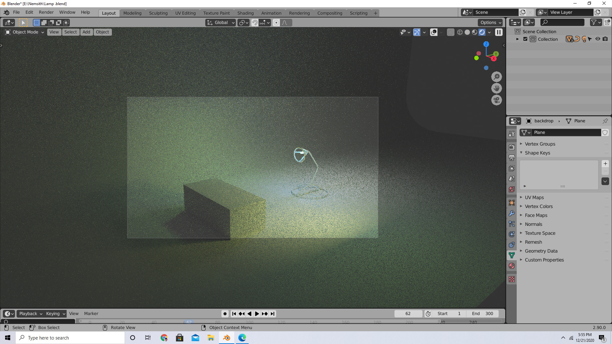Open the Output Properties tab with printer icon
Image resolution: width=612 pixels, height=344 pixels.
pyautogui.click(x=512, y=158)
